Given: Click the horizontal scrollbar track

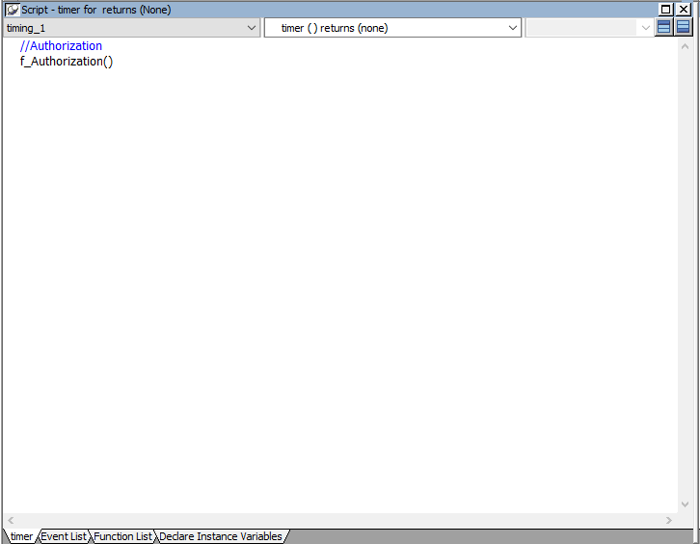Looking at the screenshot, I should 337,520.
